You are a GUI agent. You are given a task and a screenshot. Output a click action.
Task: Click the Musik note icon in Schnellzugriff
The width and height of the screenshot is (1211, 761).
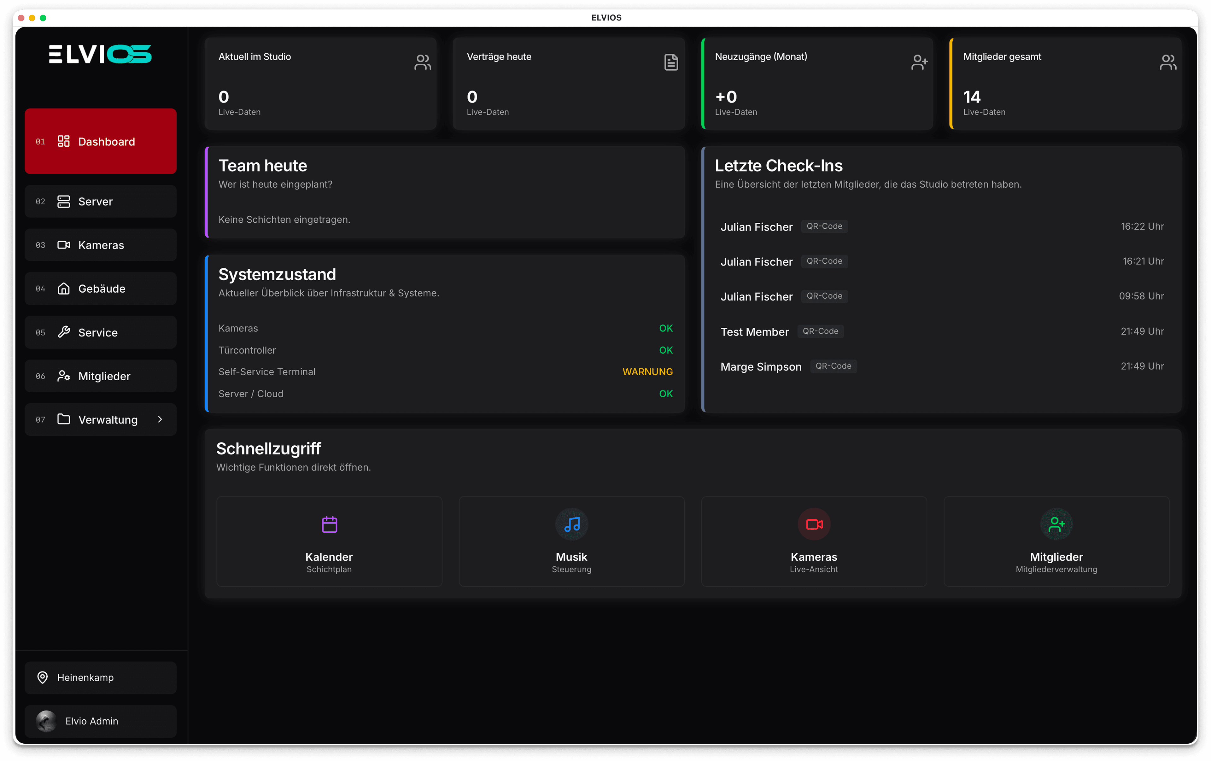[x=571, y=524]
